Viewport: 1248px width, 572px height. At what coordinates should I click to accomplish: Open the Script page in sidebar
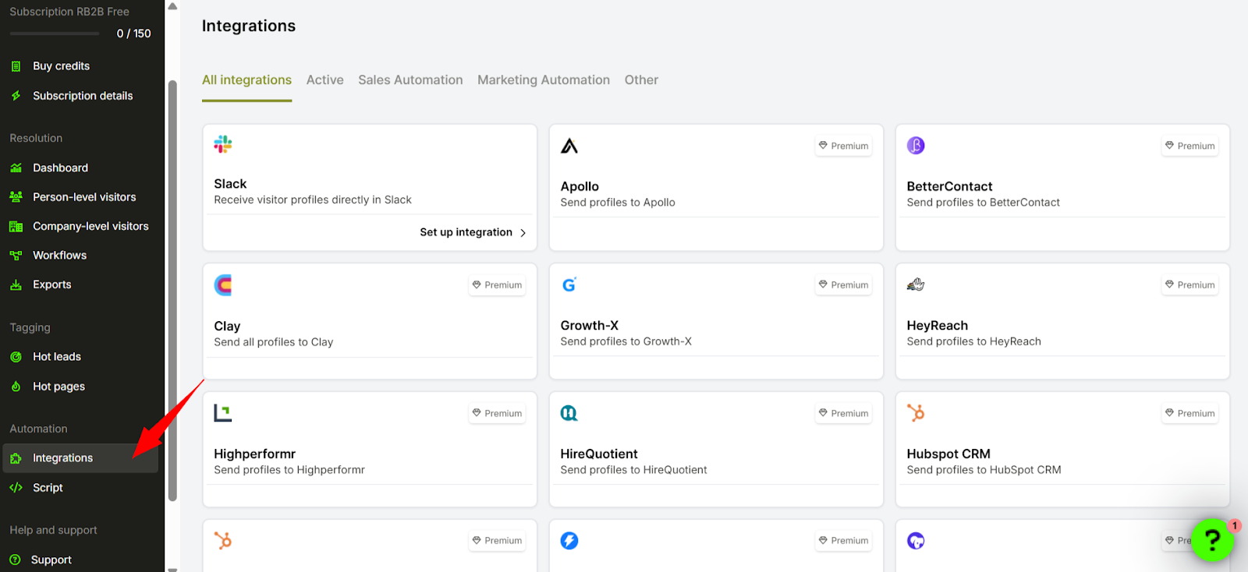tap(48, 488)
